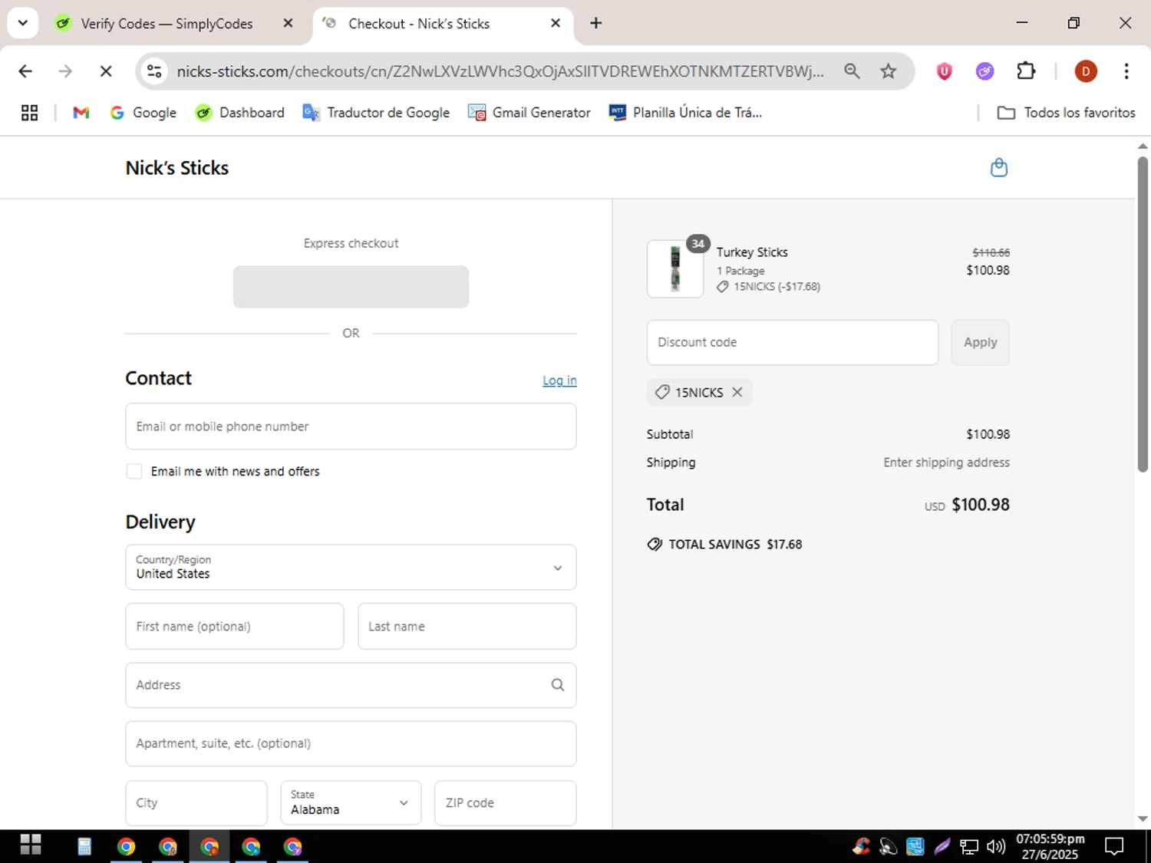Open the zoom magnifier in address bar

852,71
